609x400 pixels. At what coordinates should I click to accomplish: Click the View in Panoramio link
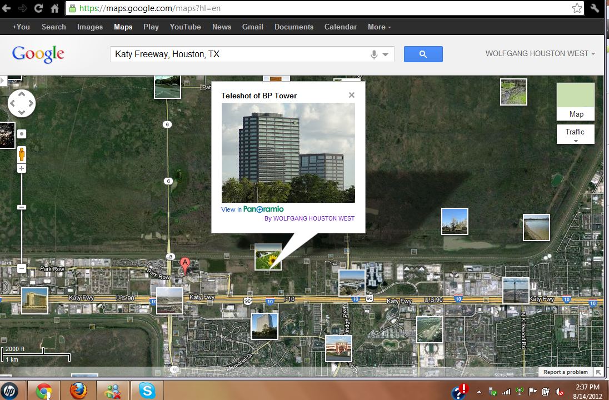252,209
